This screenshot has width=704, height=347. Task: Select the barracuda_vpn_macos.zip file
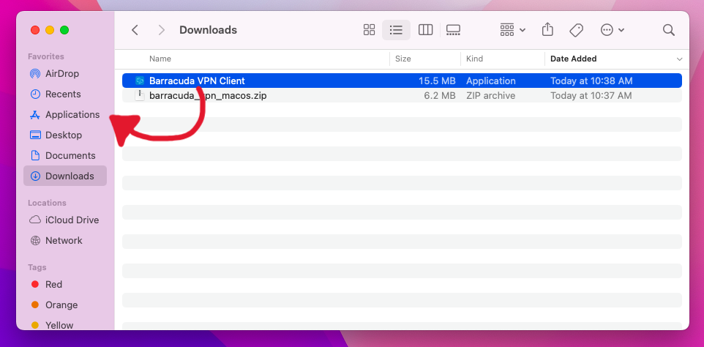click(402, 96)
